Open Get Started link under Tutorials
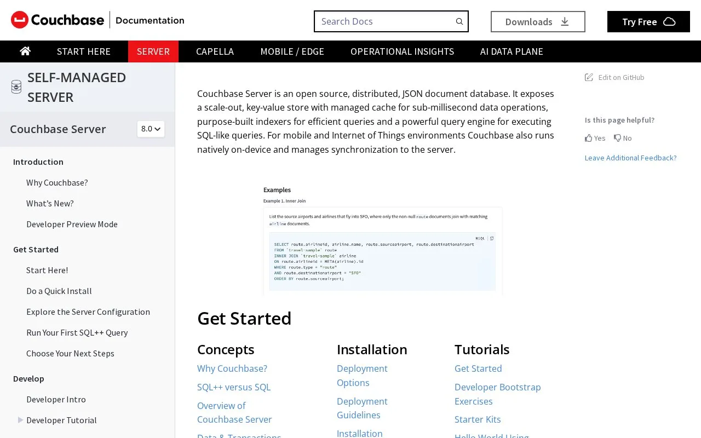The height and width of the screenshot is (438, 701). pyautogui.click(x=478, y=368)
